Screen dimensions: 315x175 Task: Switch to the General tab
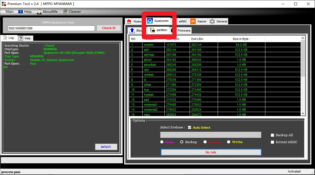[219, 21]
